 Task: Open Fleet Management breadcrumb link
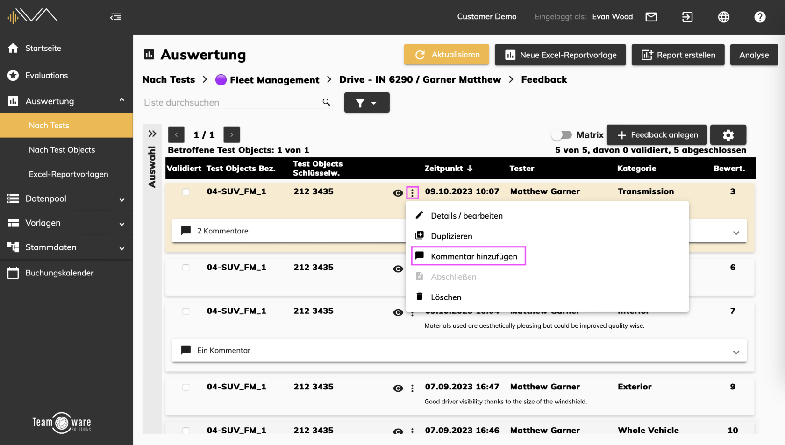[x=274, y=80]
